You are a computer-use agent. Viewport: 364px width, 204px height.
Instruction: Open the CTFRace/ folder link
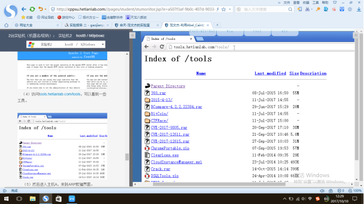pyautogui.click(x=159, y=121)
